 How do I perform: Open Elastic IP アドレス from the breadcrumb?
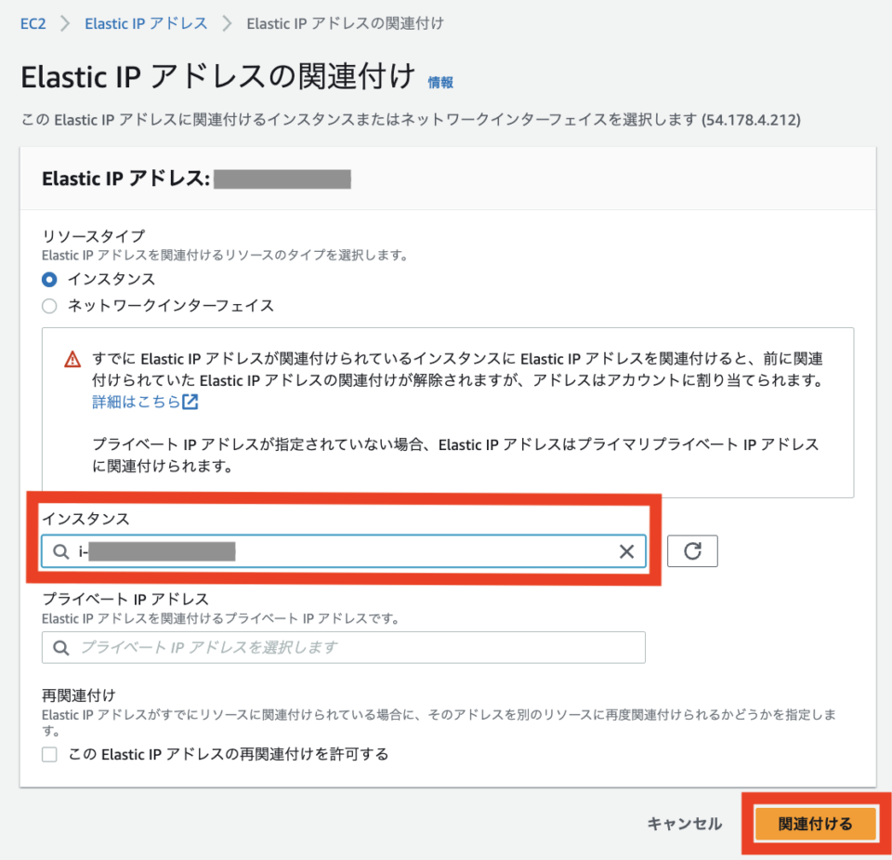point(146,23)
